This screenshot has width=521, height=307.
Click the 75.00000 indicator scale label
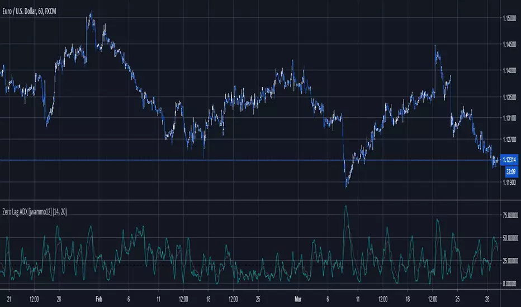[x=510, y=215]
